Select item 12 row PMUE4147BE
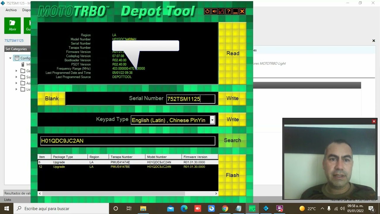The width and height of the screenshot is (380, 214). 128,167
